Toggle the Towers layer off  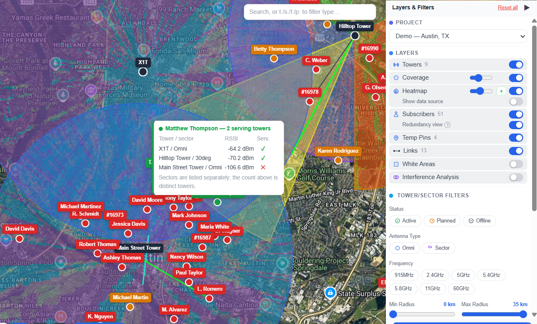pos(516,65)
